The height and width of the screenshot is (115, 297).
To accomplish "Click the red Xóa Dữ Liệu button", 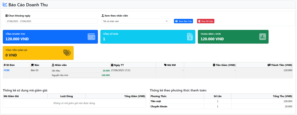I will click(x=206, y=21).
